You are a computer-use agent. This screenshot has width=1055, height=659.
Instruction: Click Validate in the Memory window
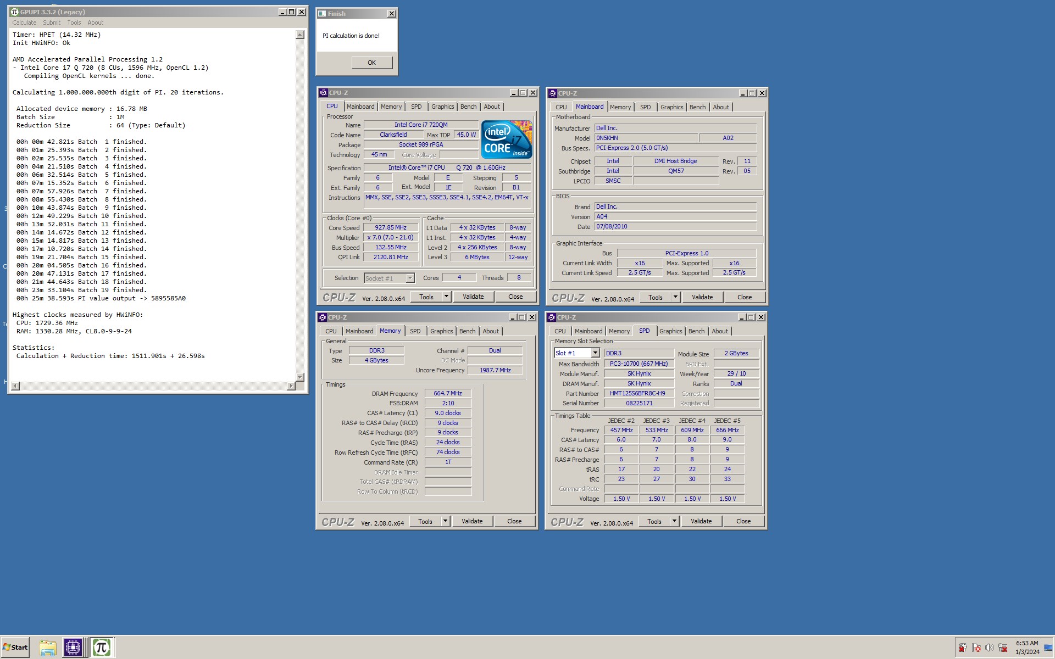[x=472, y=521]
